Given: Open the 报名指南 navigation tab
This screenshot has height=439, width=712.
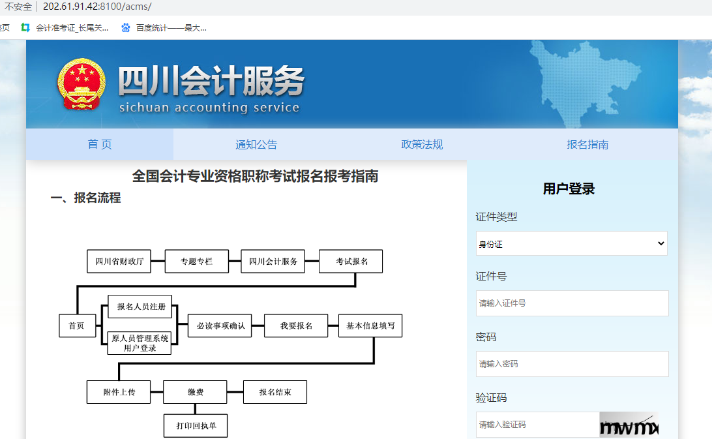Looking at the screenshot, I should (x=587, y=144).
